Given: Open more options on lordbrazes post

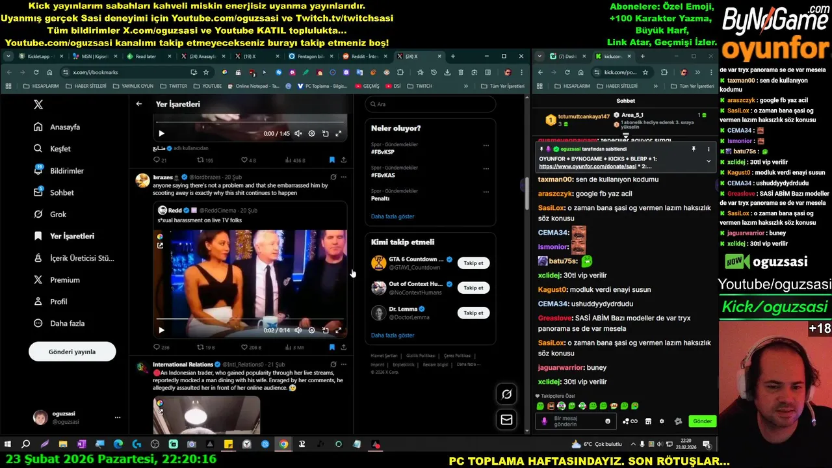Looking at the screenshot, I should (344, 177).
